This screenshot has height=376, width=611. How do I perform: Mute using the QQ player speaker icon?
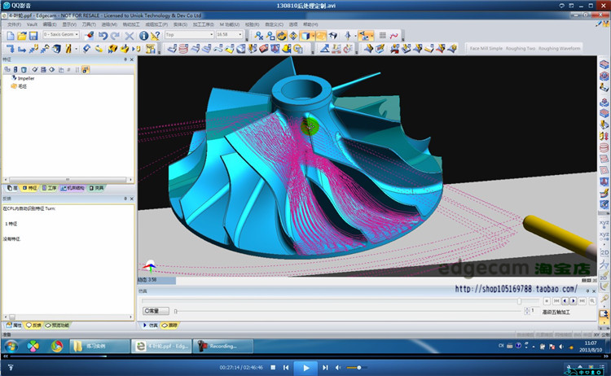pyautogui.click(x=338, y=367)
